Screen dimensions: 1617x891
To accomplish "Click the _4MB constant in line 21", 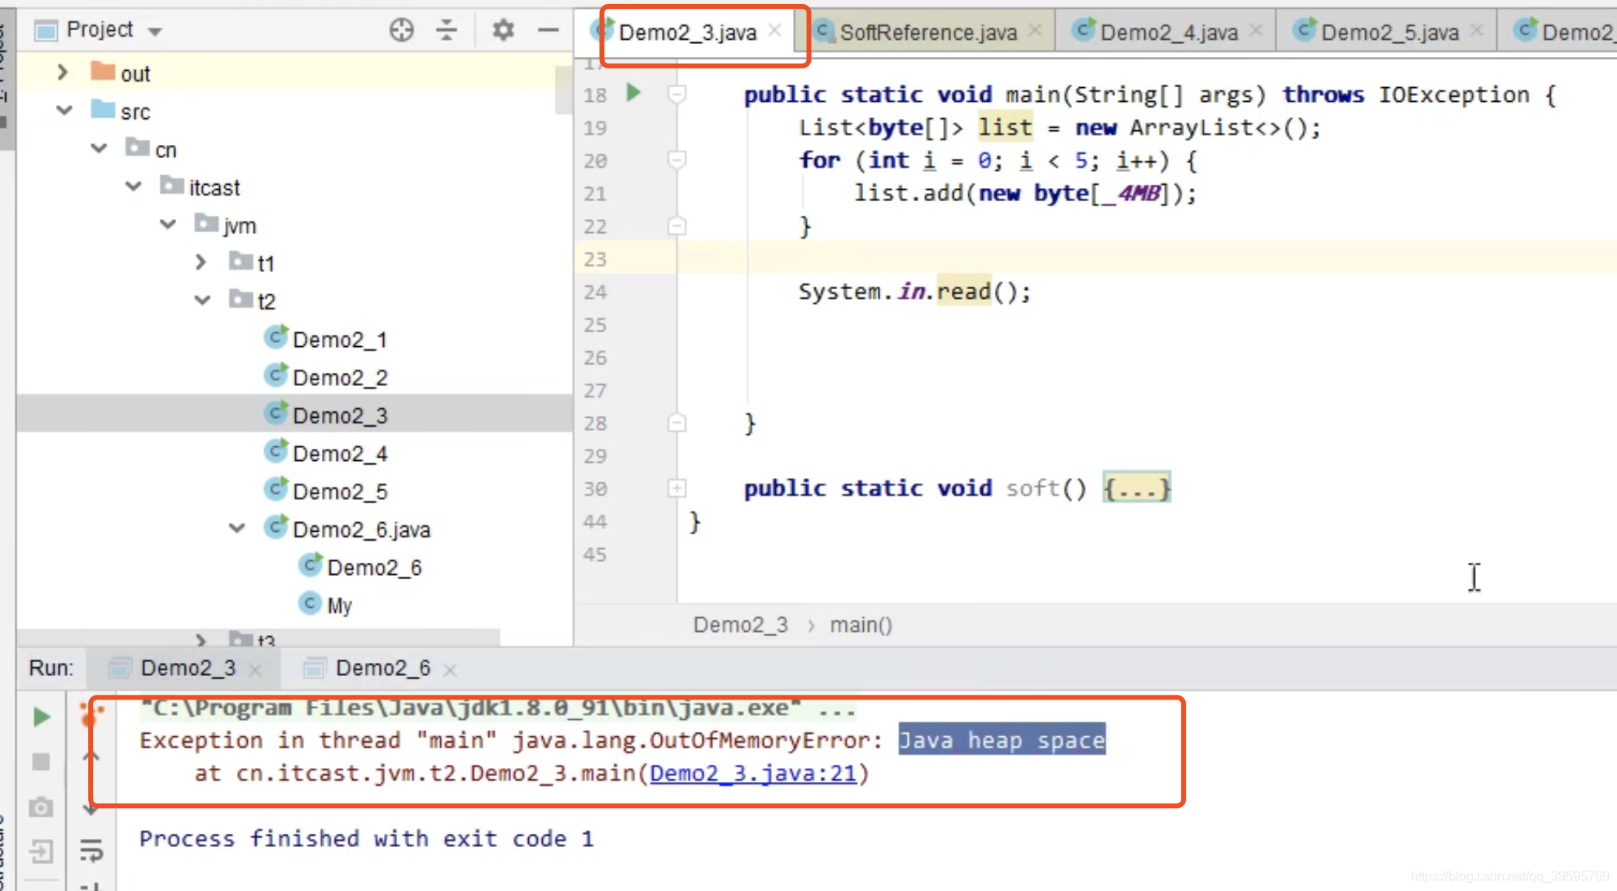I will (x=1131, y=194).
